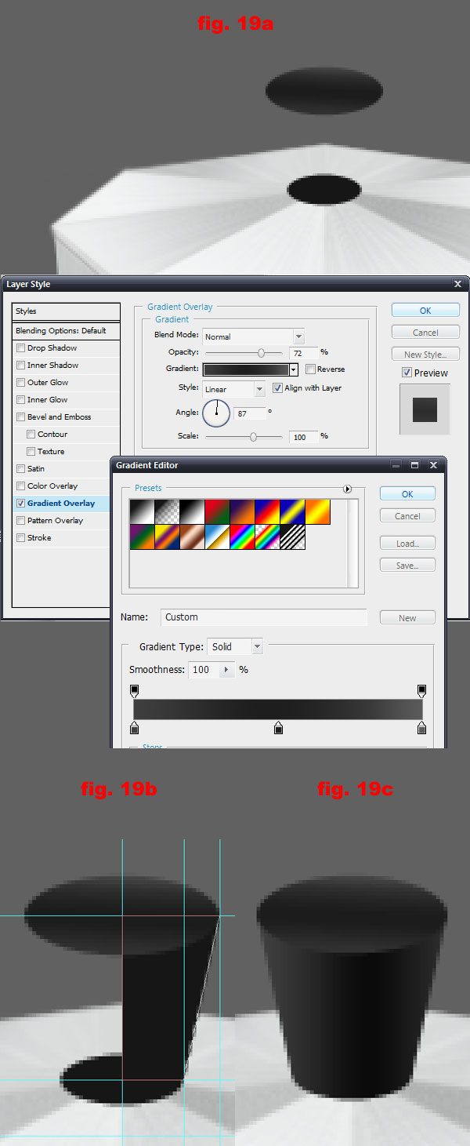
Task: Enable the Contour sub-option checkbox
Action: 31,435
